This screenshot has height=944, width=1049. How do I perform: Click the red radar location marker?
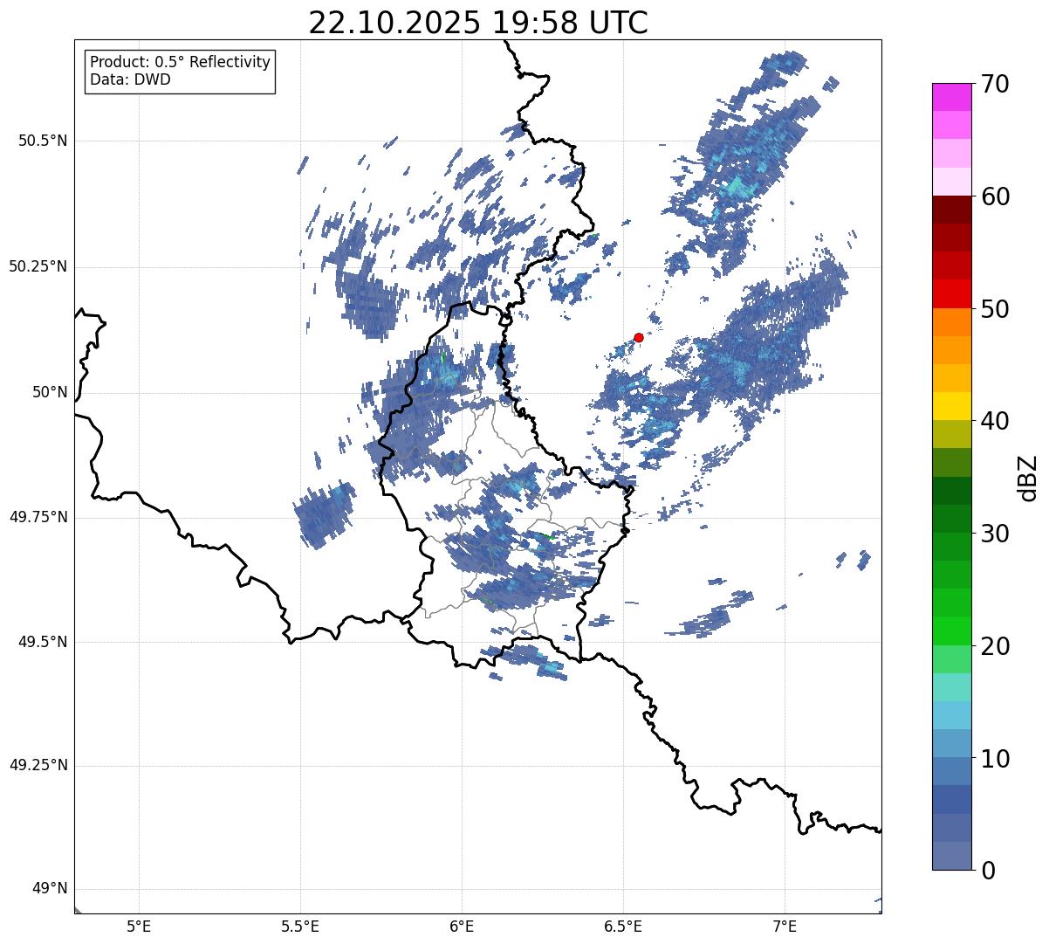(x=639, y=337)
